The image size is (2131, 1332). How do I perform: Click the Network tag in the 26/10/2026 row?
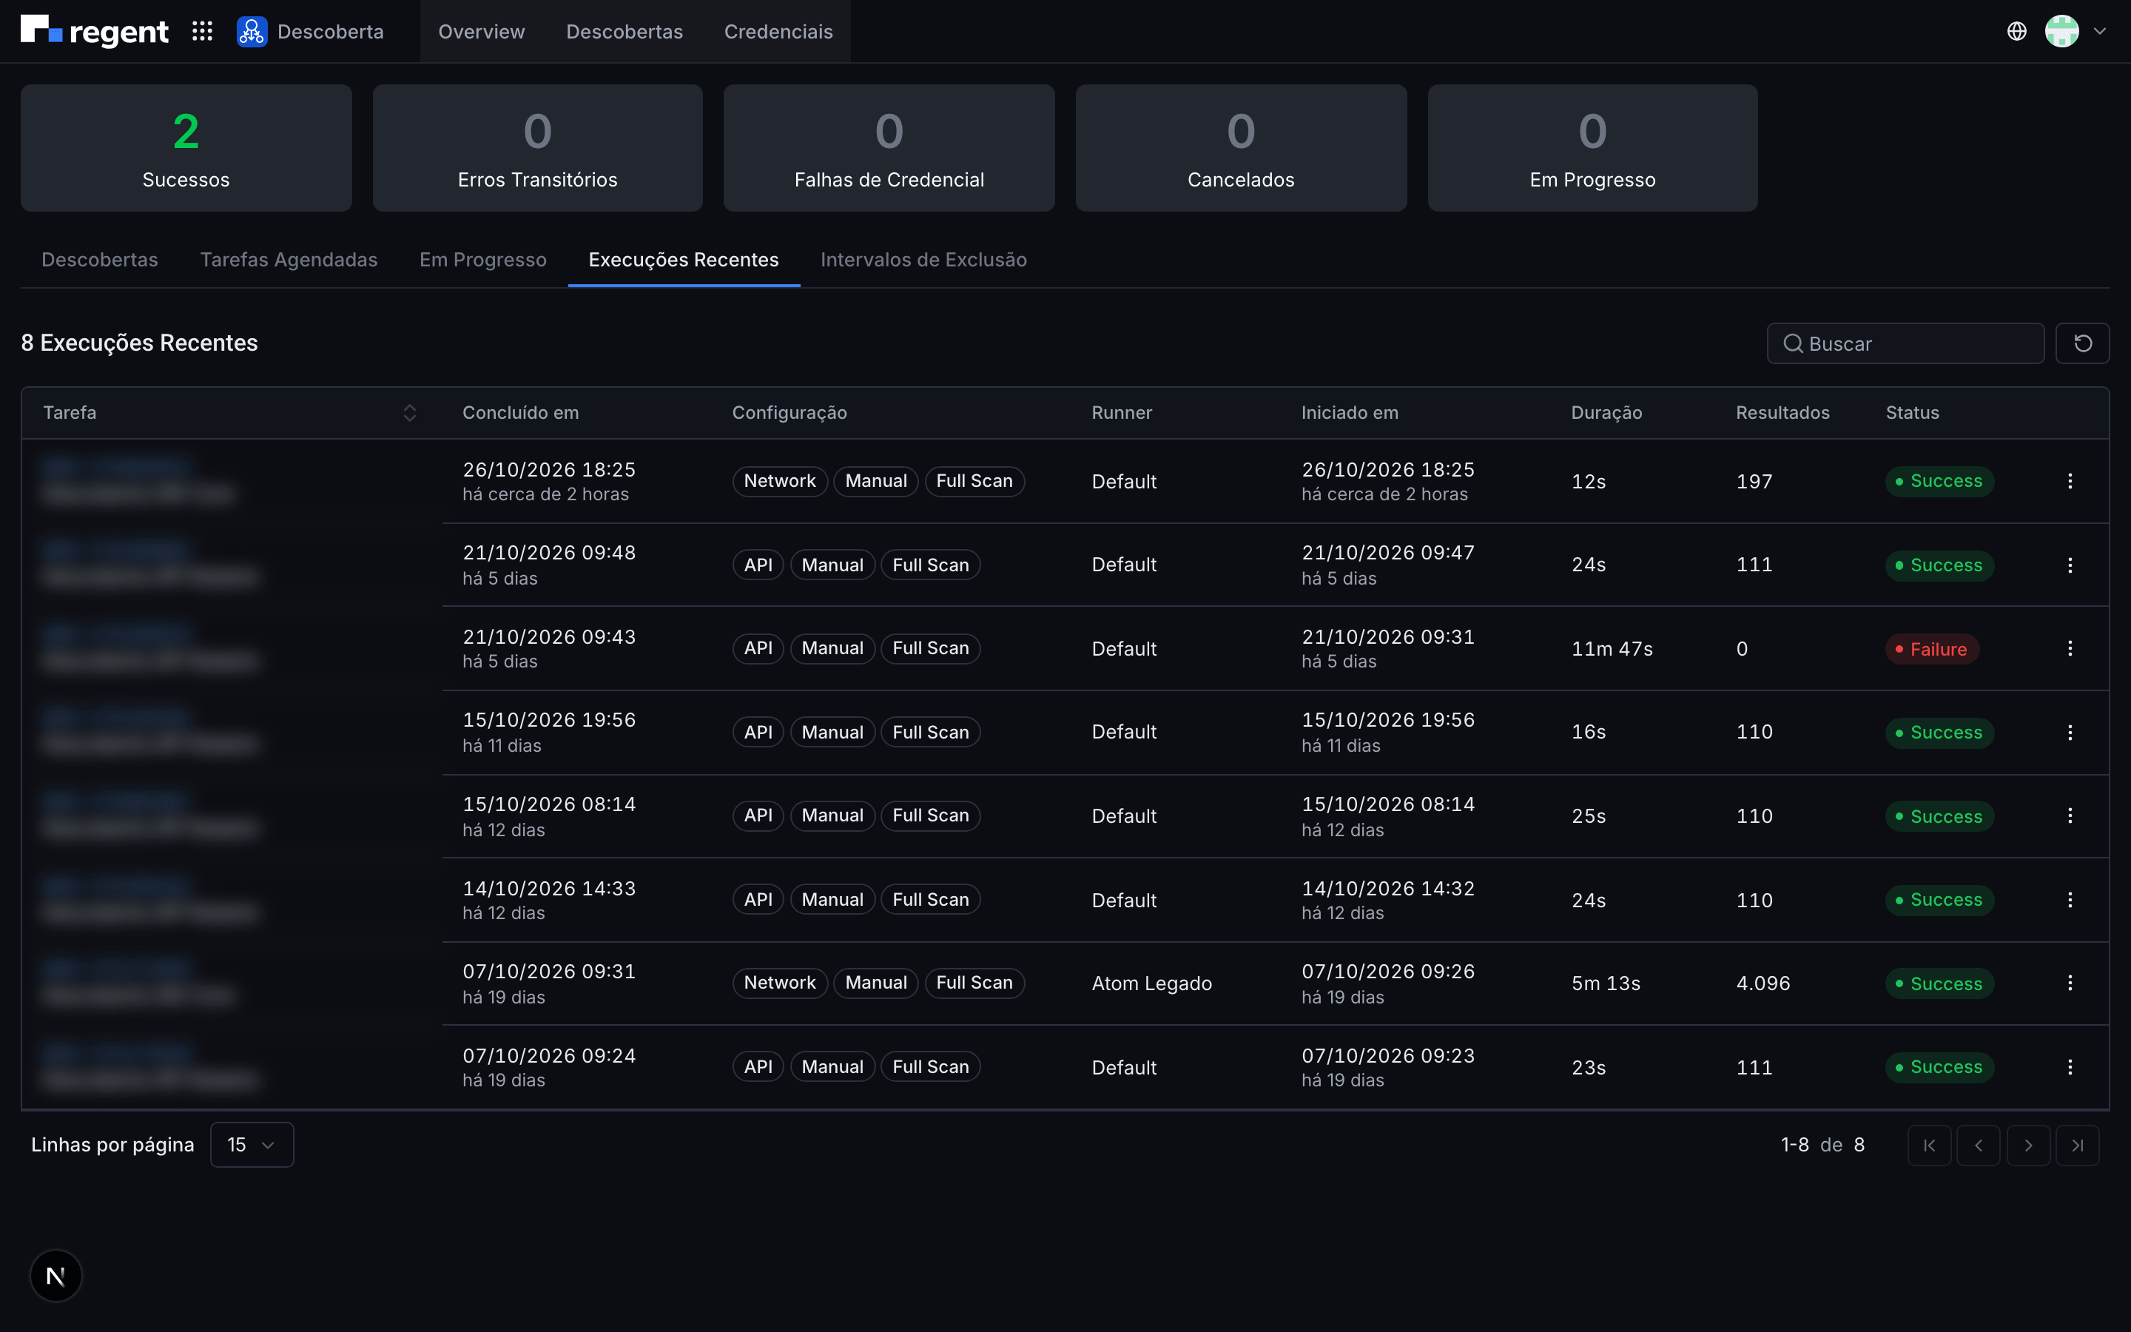(x=780, y=481)
